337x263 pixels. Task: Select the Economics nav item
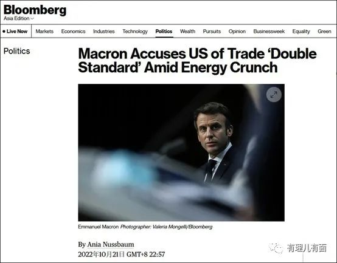[73, 32]
